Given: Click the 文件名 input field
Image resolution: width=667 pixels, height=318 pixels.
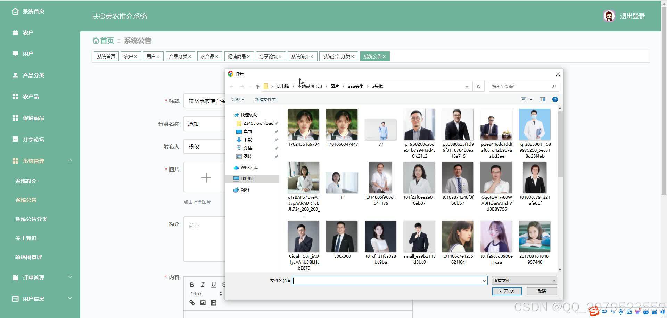Looking at the screenshot, I should pos(387,281).
